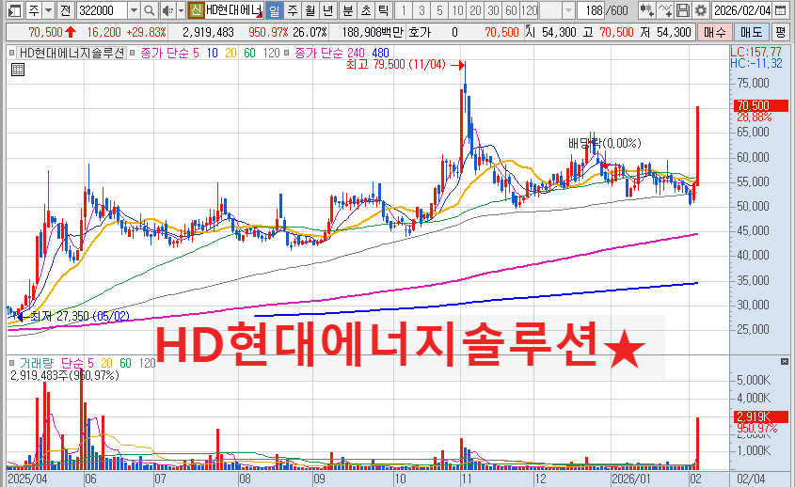Screen dimensions: 795x487
Task: Open chart settings gear icon
Action: tap(701, 10)
